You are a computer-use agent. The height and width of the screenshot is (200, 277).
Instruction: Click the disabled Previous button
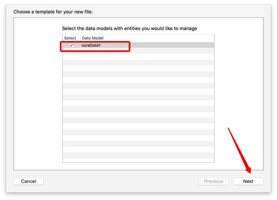[214, 181]
